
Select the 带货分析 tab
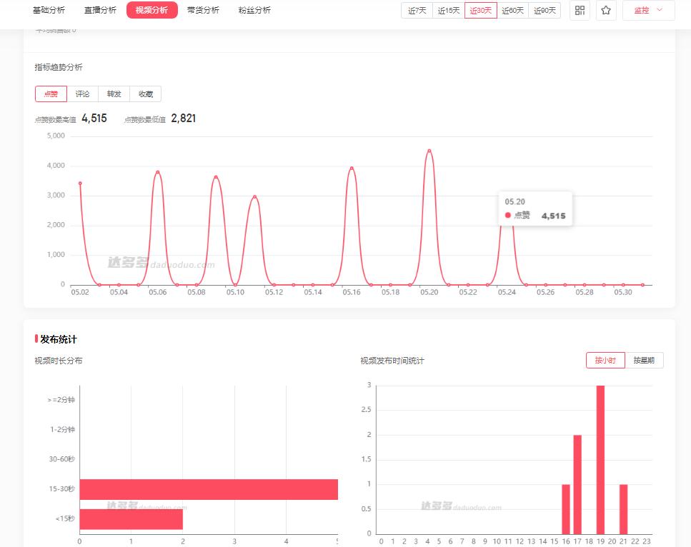pos(203,11)
